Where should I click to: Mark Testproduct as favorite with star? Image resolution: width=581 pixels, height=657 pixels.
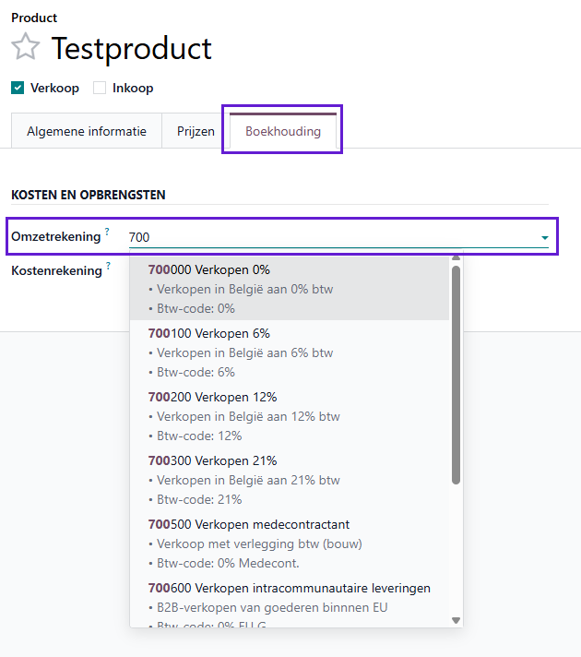click(x=26, y=48)
